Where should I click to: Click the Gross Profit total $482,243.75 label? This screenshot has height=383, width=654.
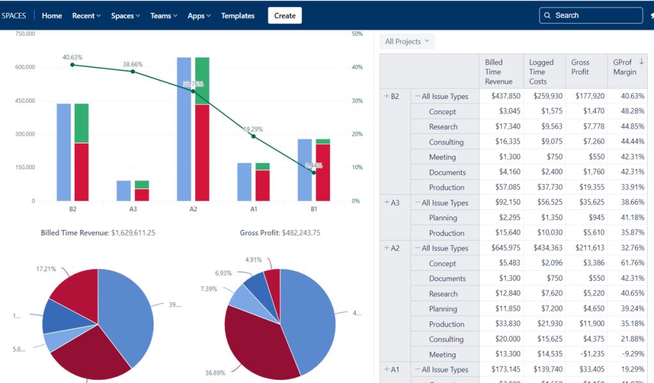pos(280,232)
